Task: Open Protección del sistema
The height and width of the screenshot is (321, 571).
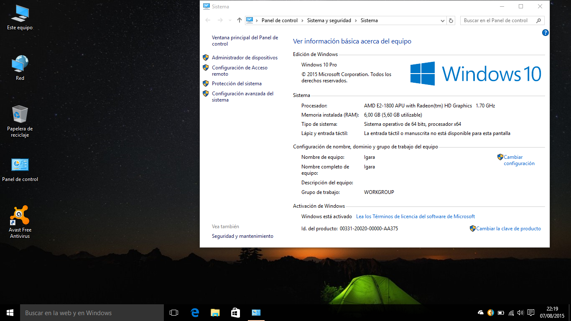Action: [237, 84]
